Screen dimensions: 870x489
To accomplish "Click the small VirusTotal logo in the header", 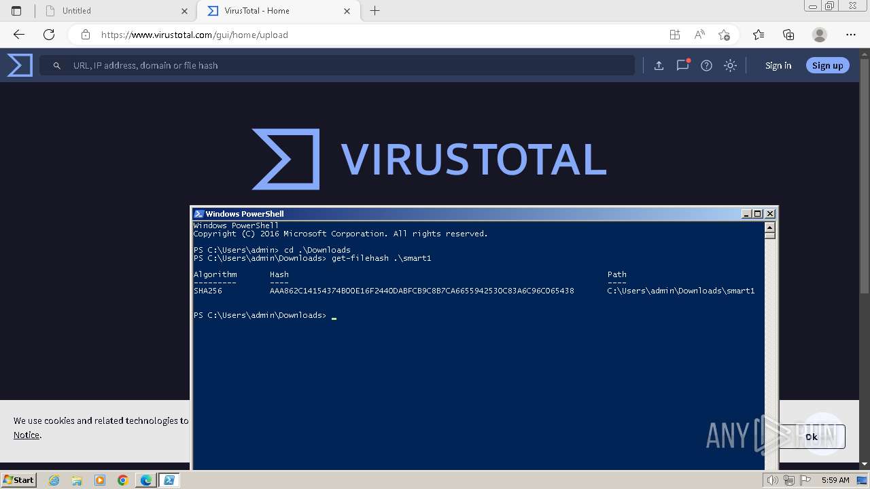I will (x=20, y=65).
